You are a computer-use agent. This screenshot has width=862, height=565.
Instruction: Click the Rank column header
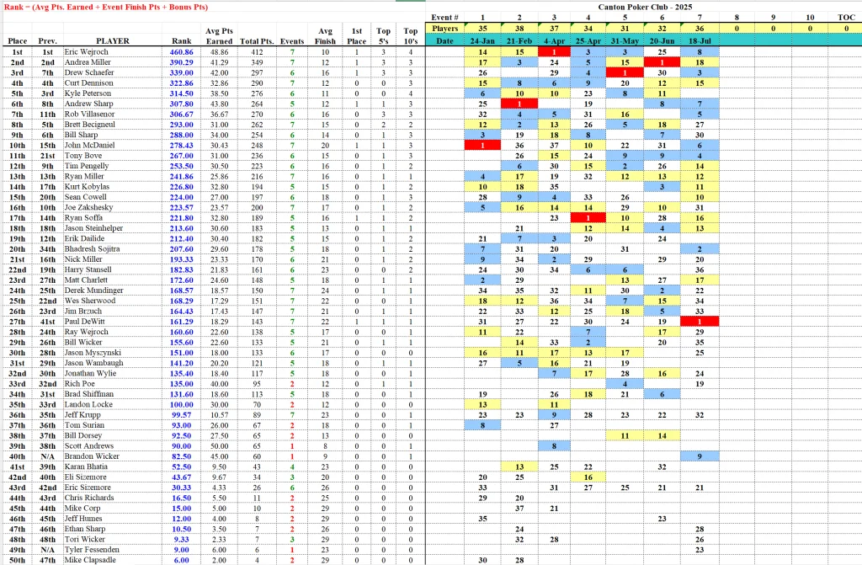tap(182, 40)
